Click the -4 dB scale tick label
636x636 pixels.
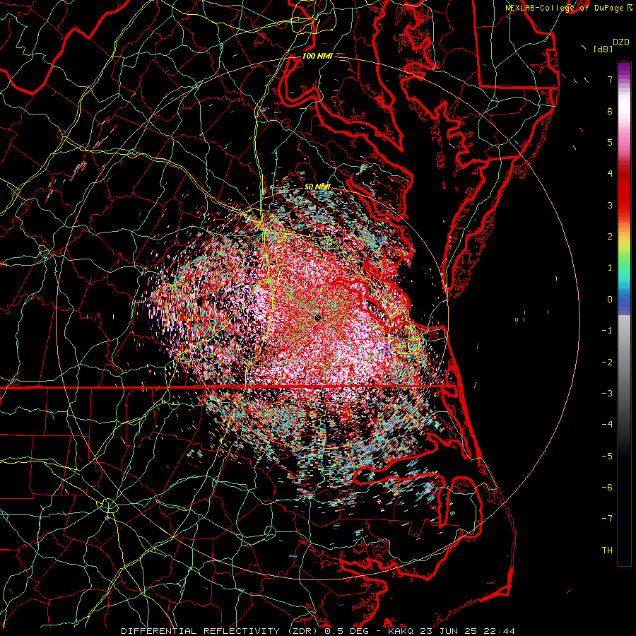coord(607,424)
